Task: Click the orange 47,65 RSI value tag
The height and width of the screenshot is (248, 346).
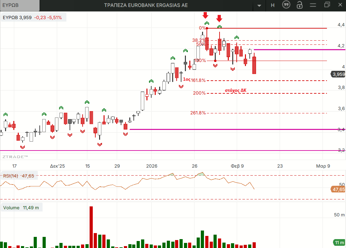Action: pos(338,190)
